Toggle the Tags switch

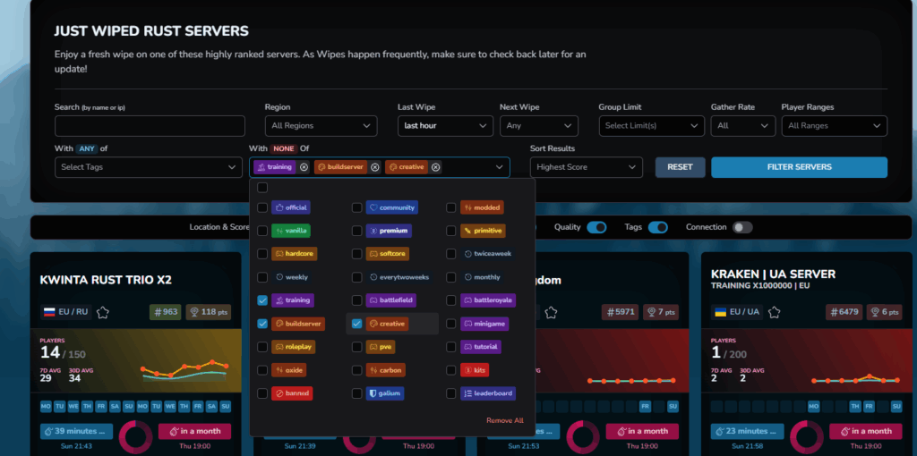[x=658, y=227]
